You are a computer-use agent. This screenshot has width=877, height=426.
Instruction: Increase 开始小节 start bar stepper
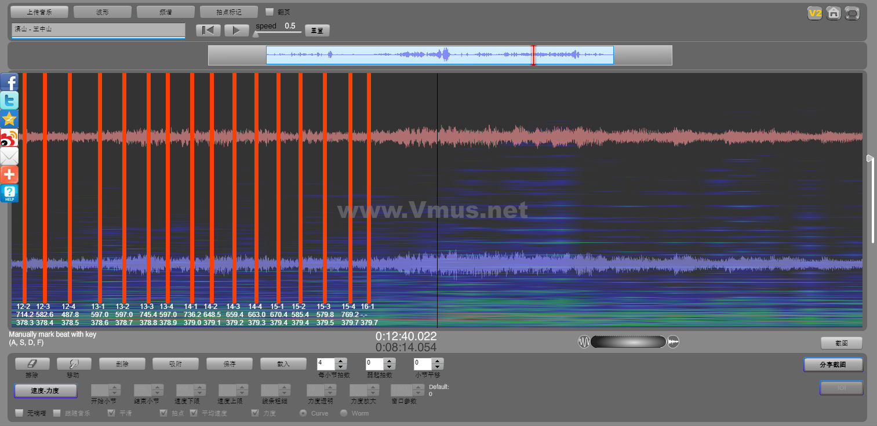[x=115, y=388]
